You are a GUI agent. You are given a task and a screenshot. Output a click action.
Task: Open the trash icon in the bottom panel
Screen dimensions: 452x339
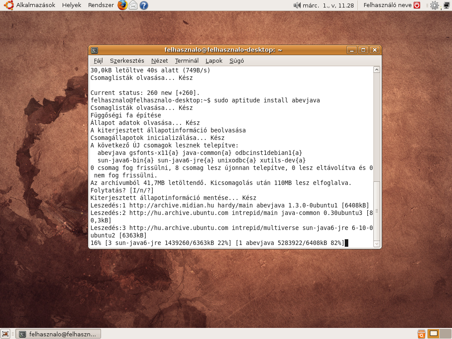tap(421, 334)
